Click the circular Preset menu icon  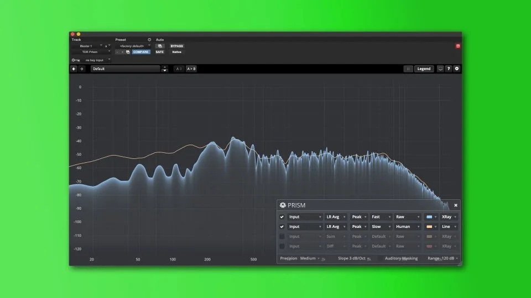pos(149,40)
